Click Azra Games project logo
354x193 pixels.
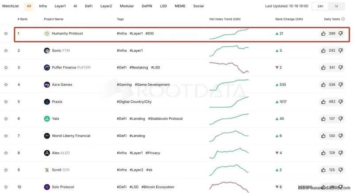coord(47,85)
